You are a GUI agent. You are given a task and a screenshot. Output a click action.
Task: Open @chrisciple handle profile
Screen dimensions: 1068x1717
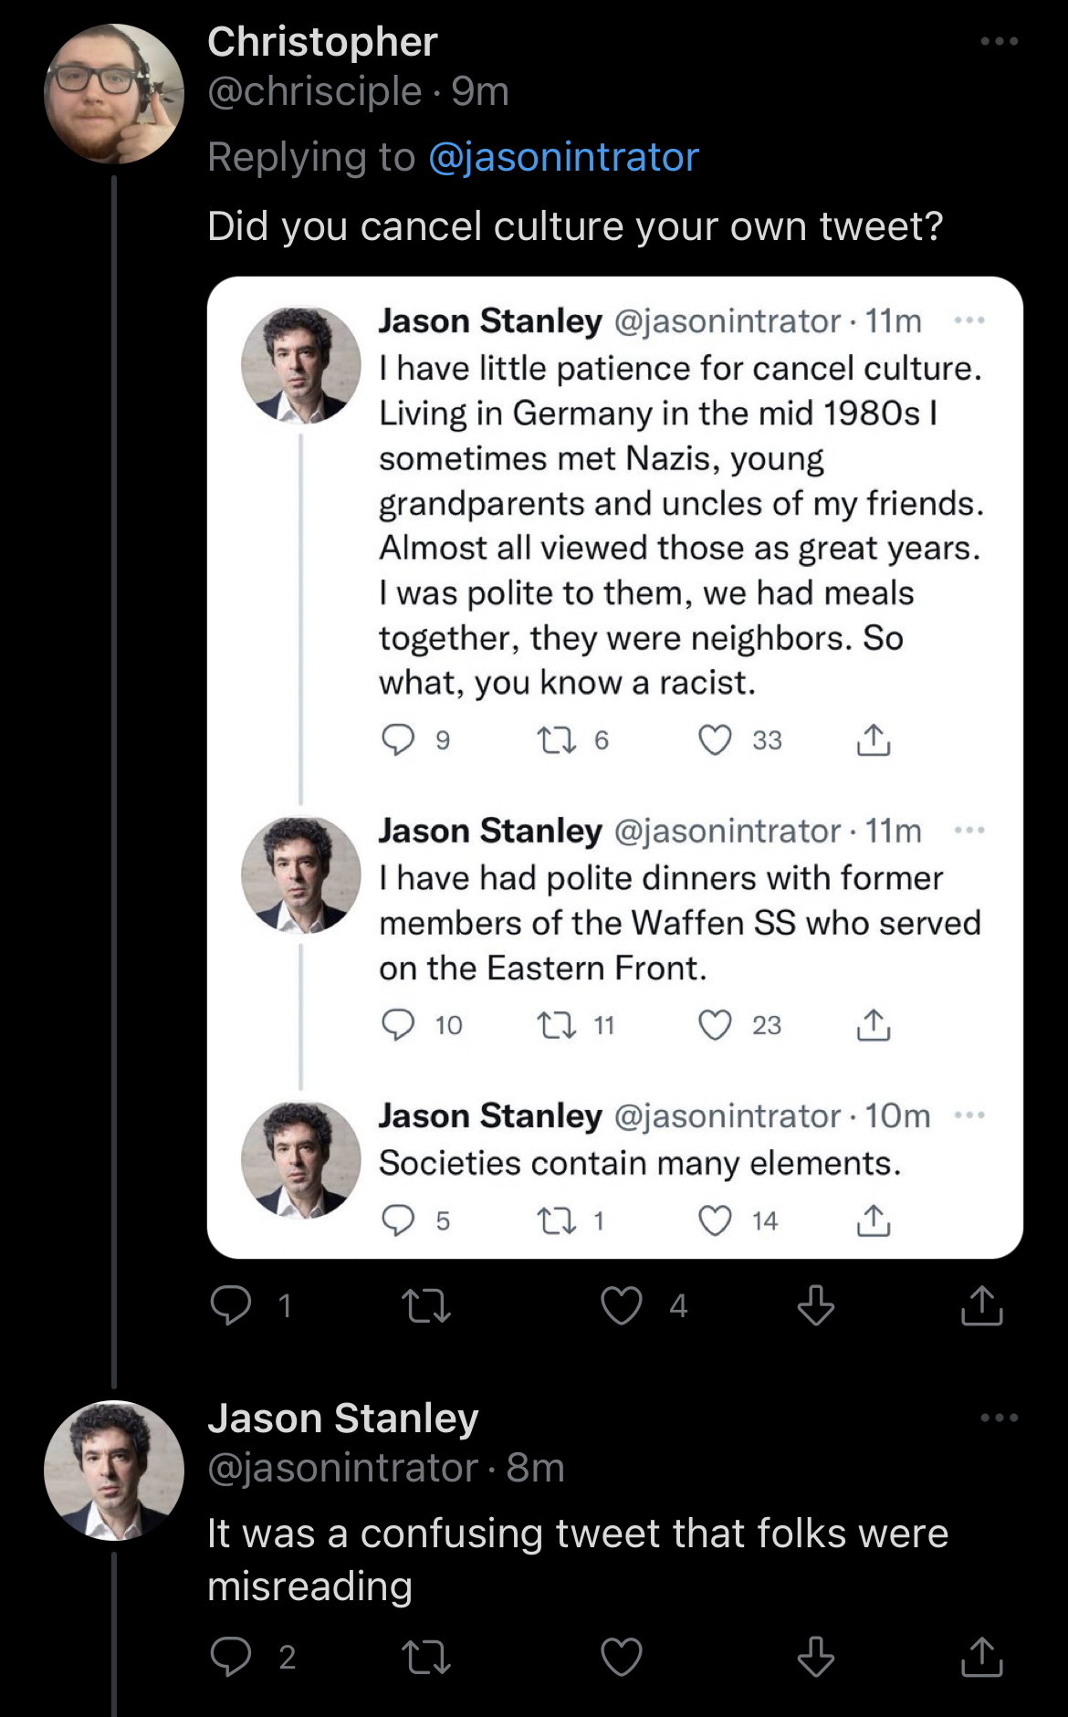coord(315,91)
